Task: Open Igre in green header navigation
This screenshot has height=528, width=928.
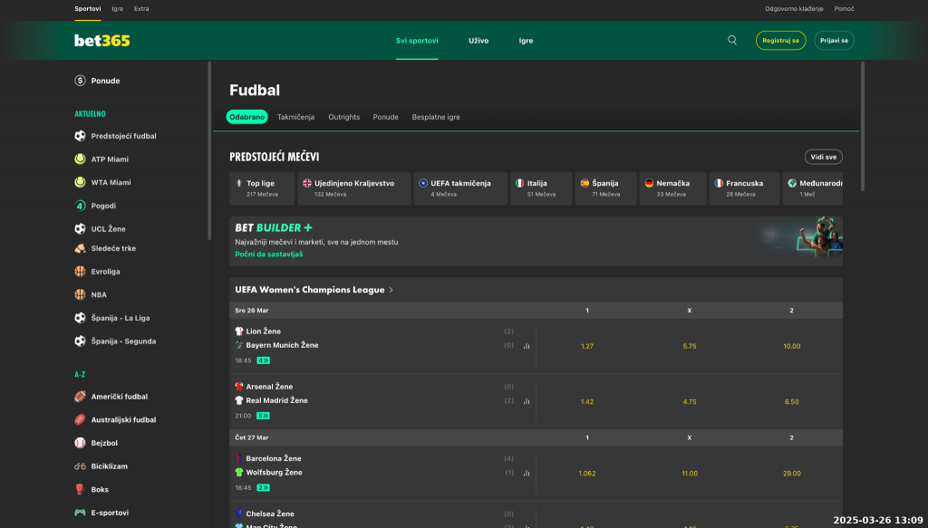Action: [527, 41]
